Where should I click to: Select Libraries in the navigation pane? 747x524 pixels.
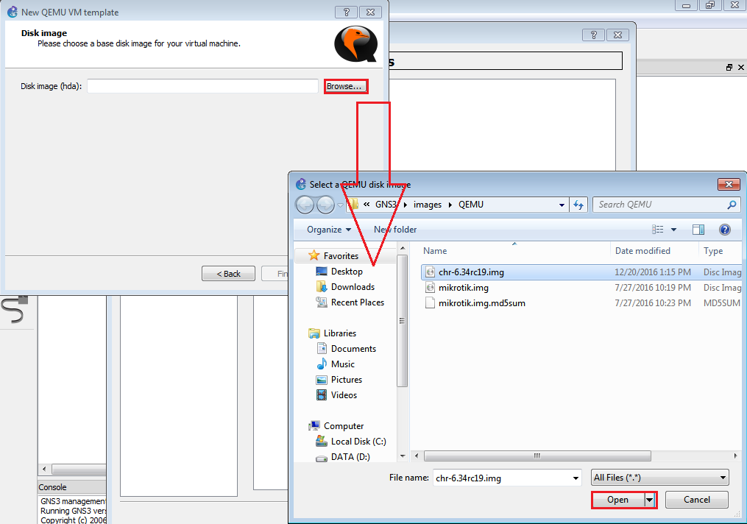pyautogui.click(x=340, y=333)
